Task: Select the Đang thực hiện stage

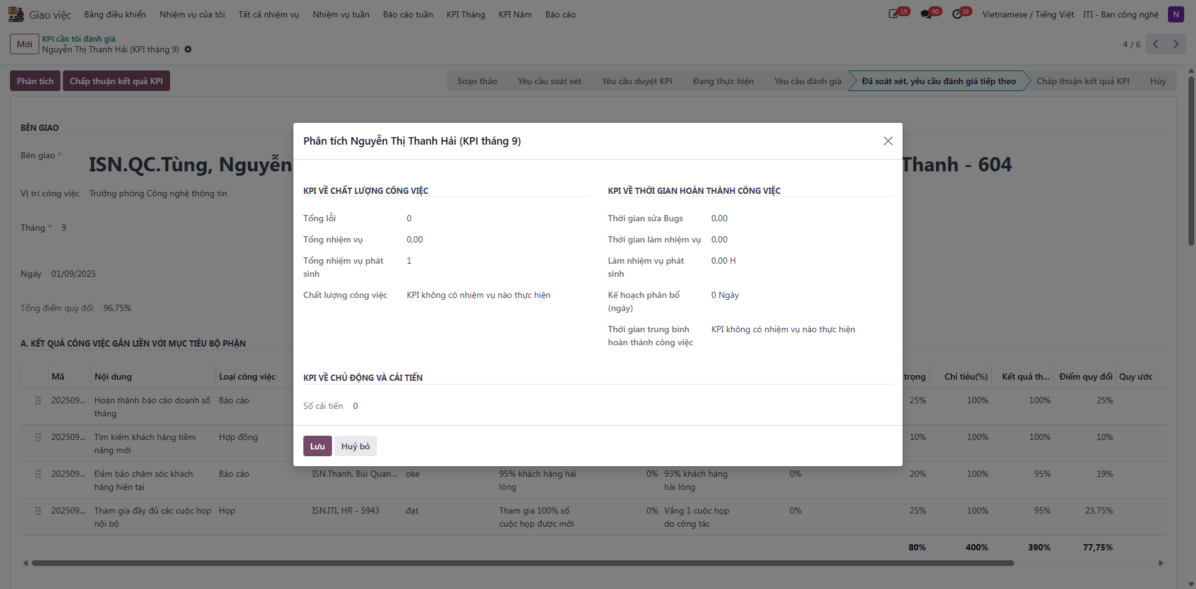Action: point(723,81)
